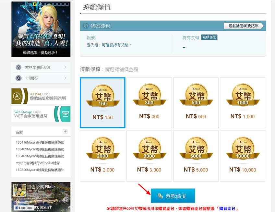Select the 150 Acoin coin package
The height and width of the screenshot is (212, 275).
[x=102, y=103]
